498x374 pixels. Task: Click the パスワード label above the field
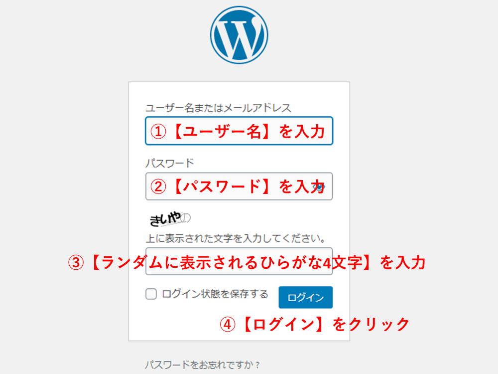[x=170, y=163]
